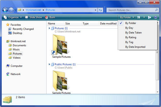Toggle the preview pane icon

click(x=150, y=17)
